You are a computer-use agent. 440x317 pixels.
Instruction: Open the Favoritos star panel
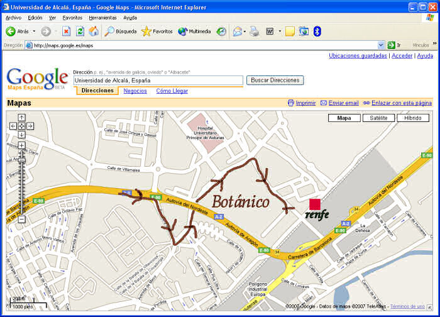coord(157,31)
